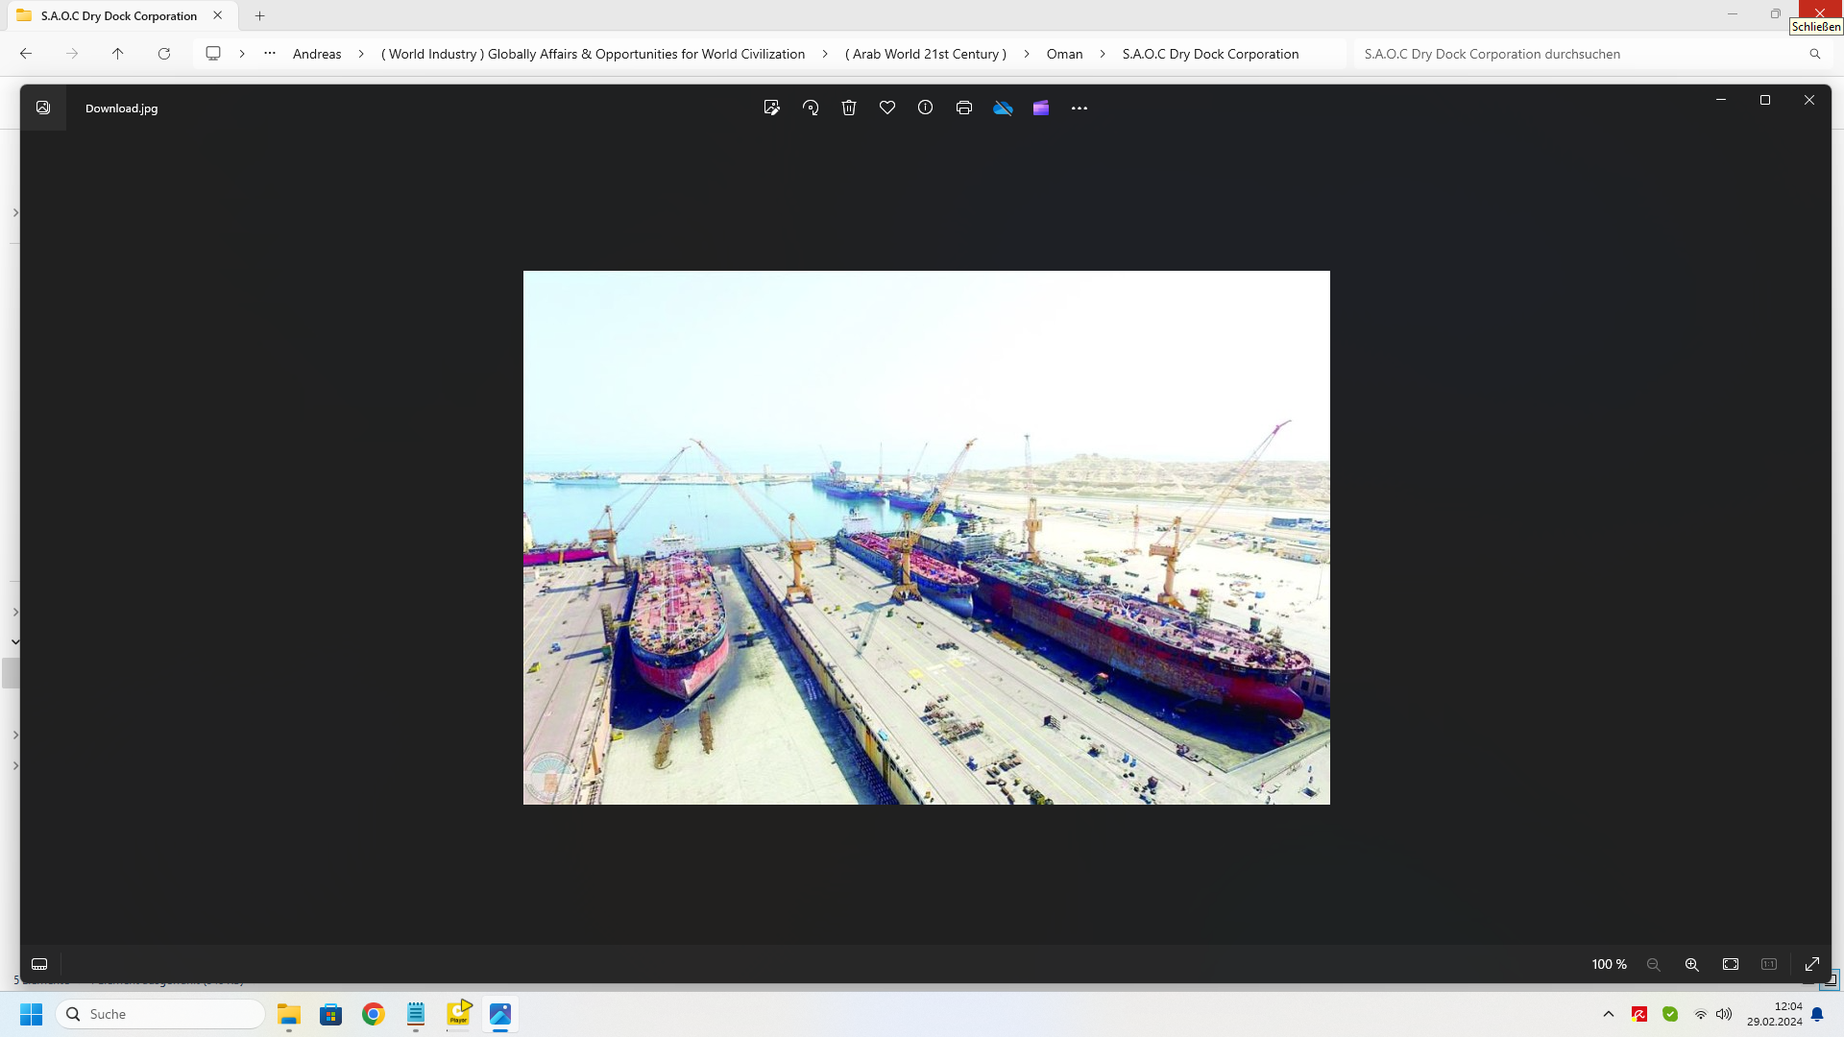Expand the chevron after Oman

pyautogui.click(x=1103, y=54)
